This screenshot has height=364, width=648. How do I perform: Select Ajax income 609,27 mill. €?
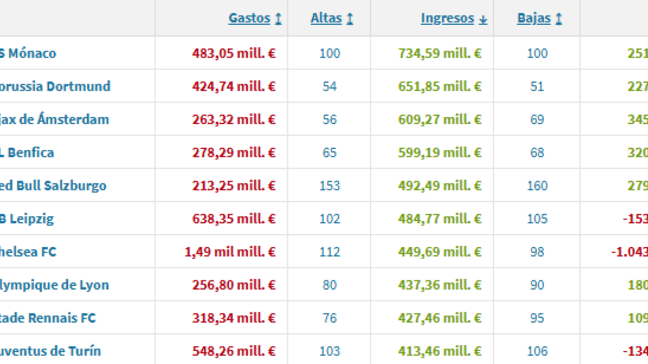tap(440, 119)
